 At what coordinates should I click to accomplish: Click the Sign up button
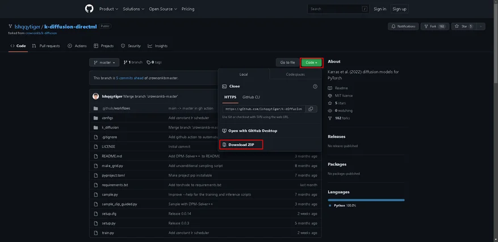399,9
